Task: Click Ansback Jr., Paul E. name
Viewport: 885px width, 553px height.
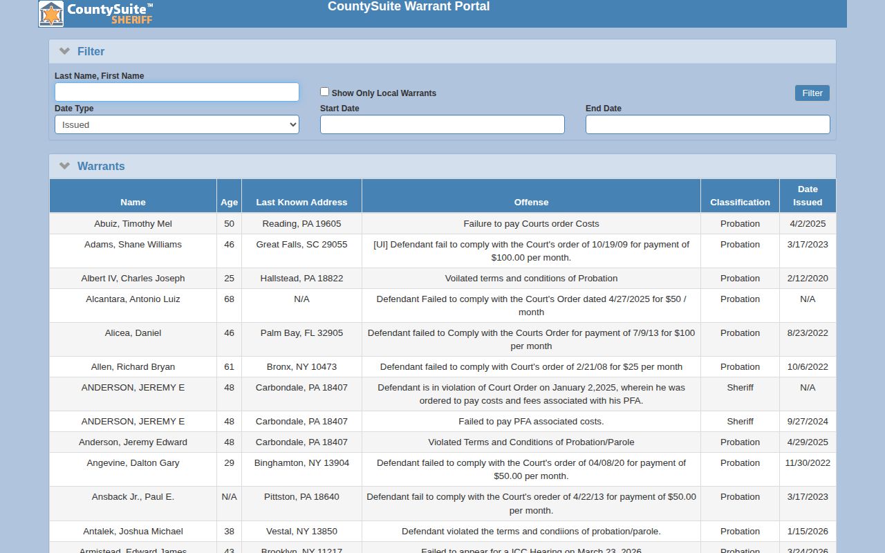Action: (133, 497)
